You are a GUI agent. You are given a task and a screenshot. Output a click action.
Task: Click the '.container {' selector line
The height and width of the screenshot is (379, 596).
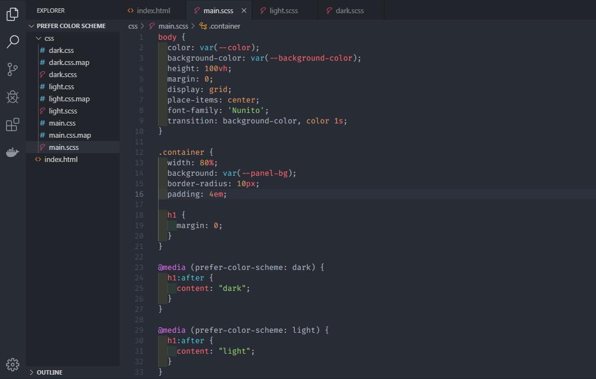186,152
